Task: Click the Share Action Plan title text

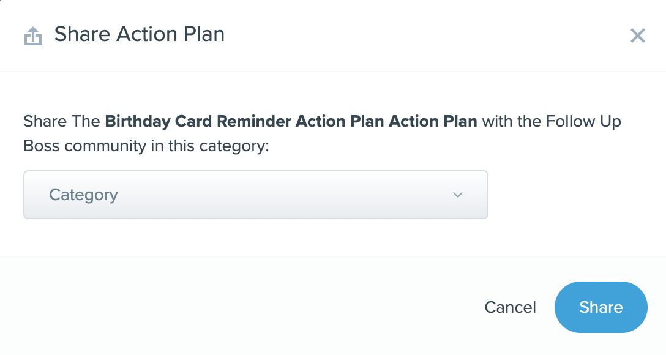Action: (x=140, y=34)
